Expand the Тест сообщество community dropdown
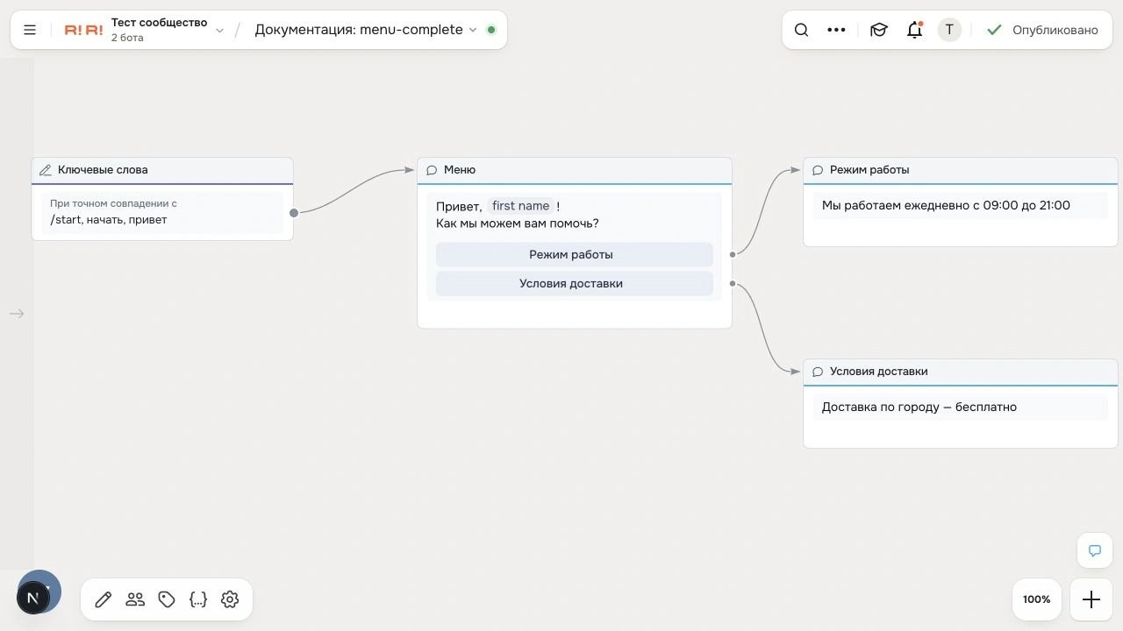Screen dimensions: 1123x631 219,31
